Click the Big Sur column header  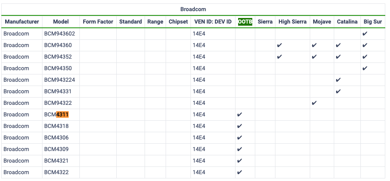click(x=372, y=22)
